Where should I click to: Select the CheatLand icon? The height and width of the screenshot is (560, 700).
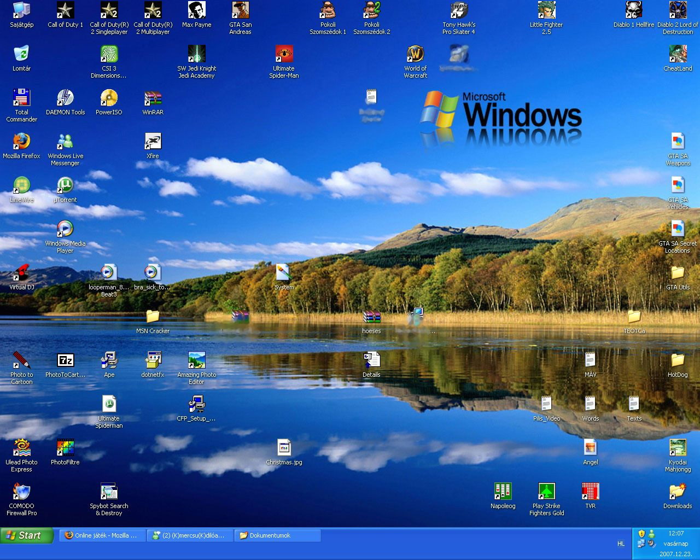coord(678,59)
